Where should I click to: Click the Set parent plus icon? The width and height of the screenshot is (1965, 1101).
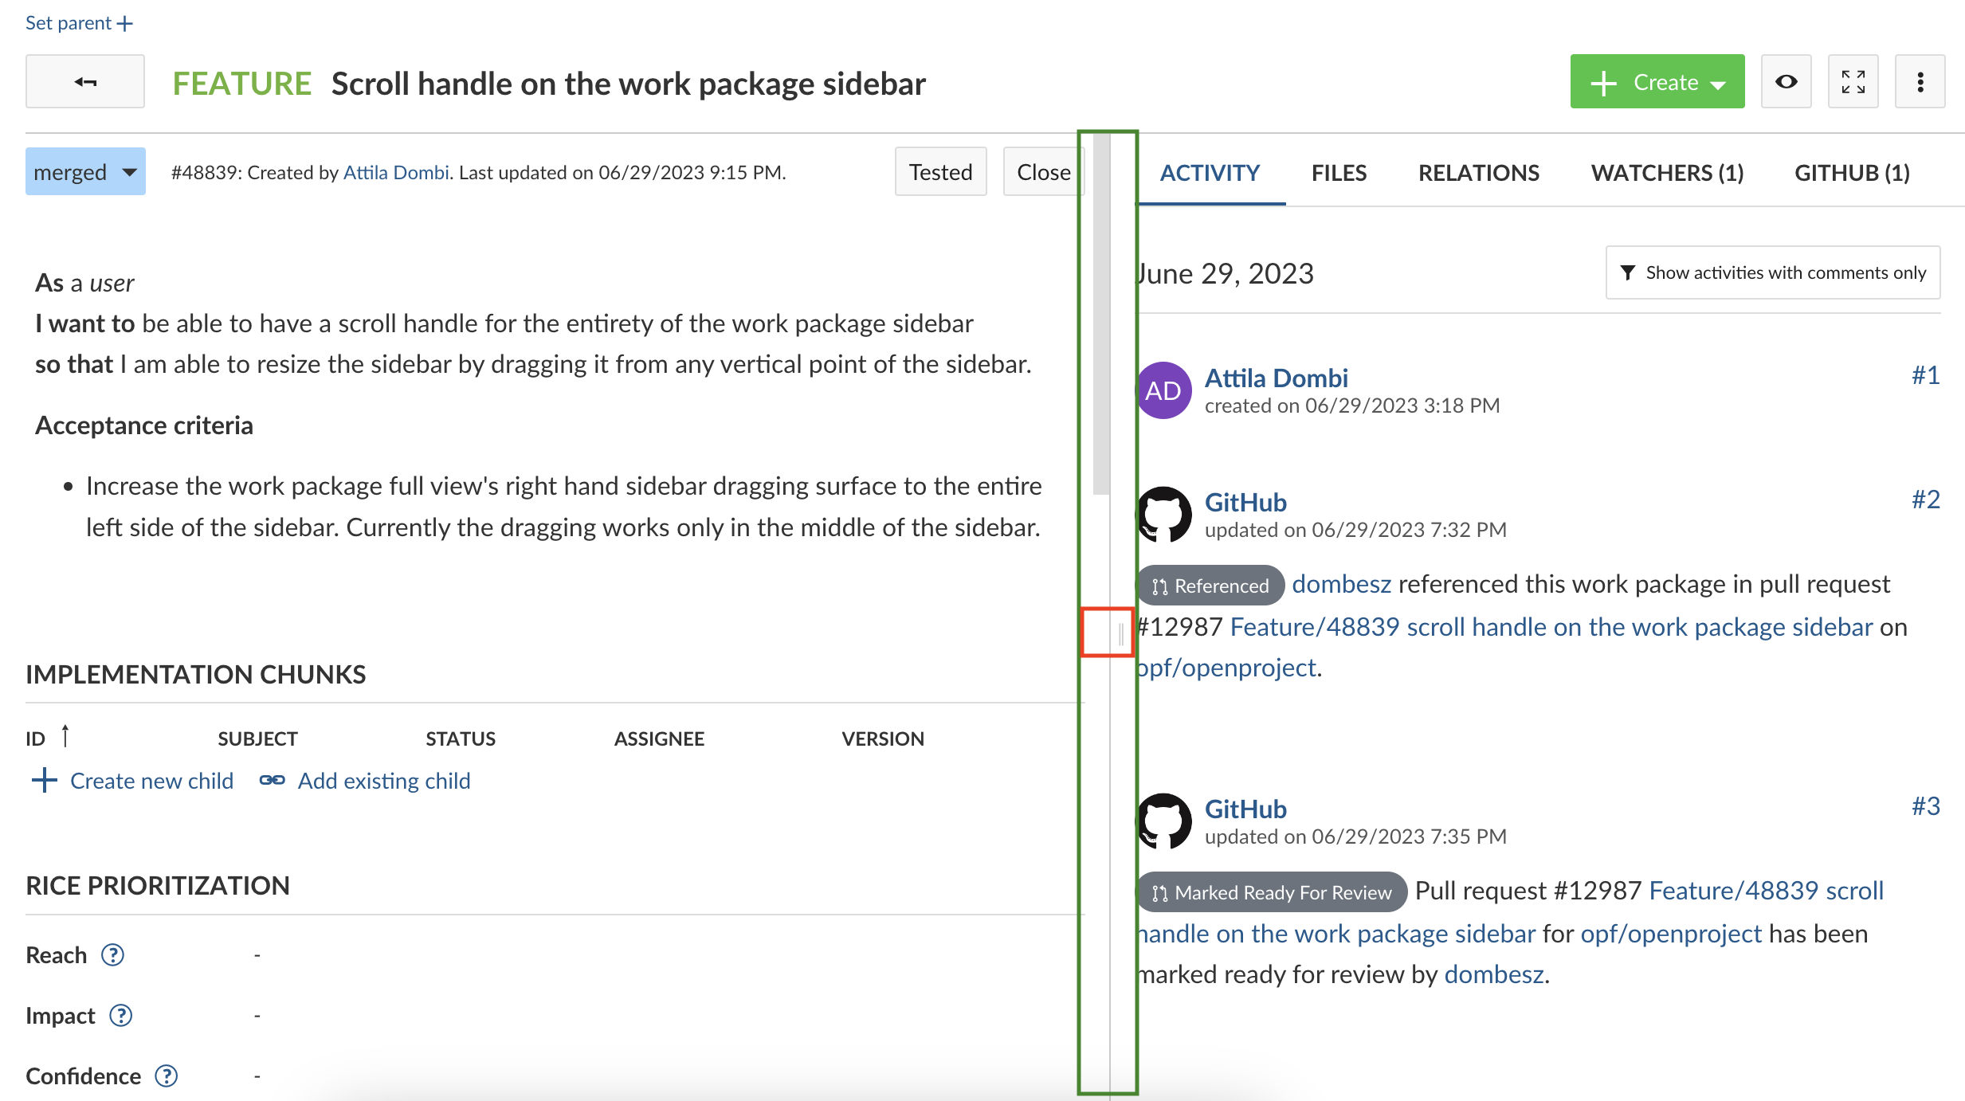click(x=125, y=24)
